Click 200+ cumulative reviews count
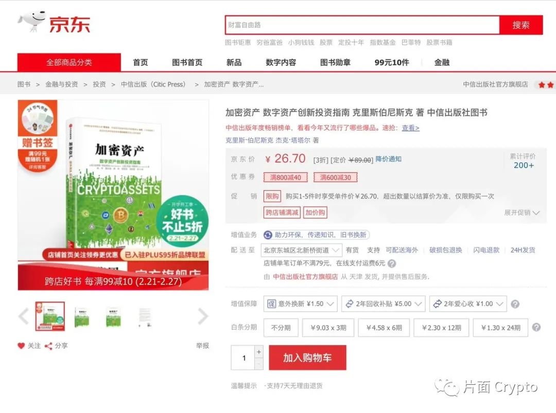 524,165
